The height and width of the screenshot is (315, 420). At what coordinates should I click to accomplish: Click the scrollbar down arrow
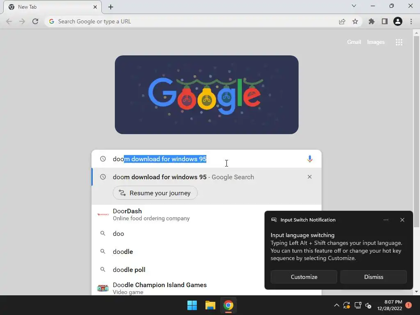(416, 292)
